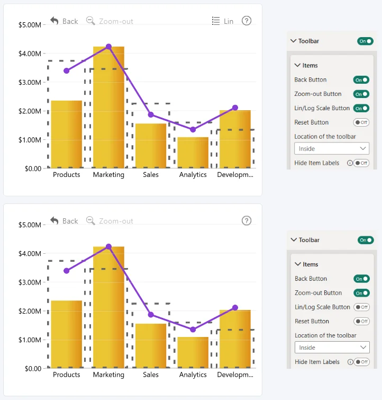Disable Lin/Log Scale Button toggle in top panel
Screen dimensions: 382x400
[361, 108]
